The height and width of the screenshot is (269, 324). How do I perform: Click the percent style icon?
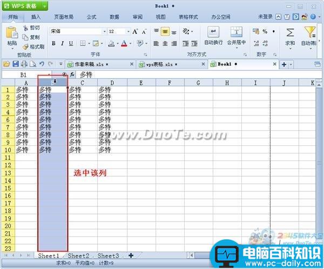[x=265, y=31]
